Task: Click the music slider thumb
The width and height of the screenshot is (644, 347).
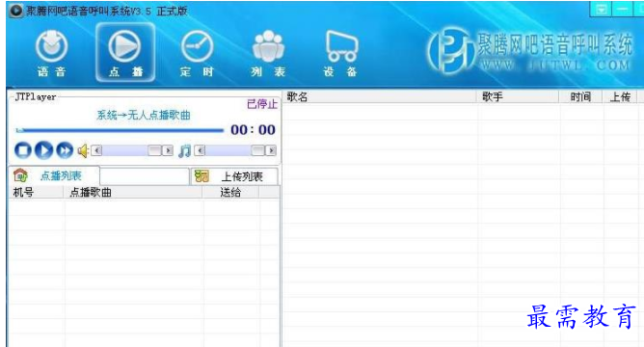Action: pyautogui.click(x=258, y=150)
